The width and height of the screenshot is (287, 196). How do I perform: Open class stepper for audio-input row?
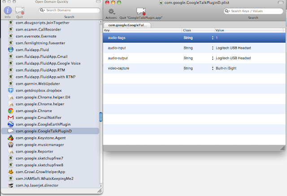[x=213, y=48]
